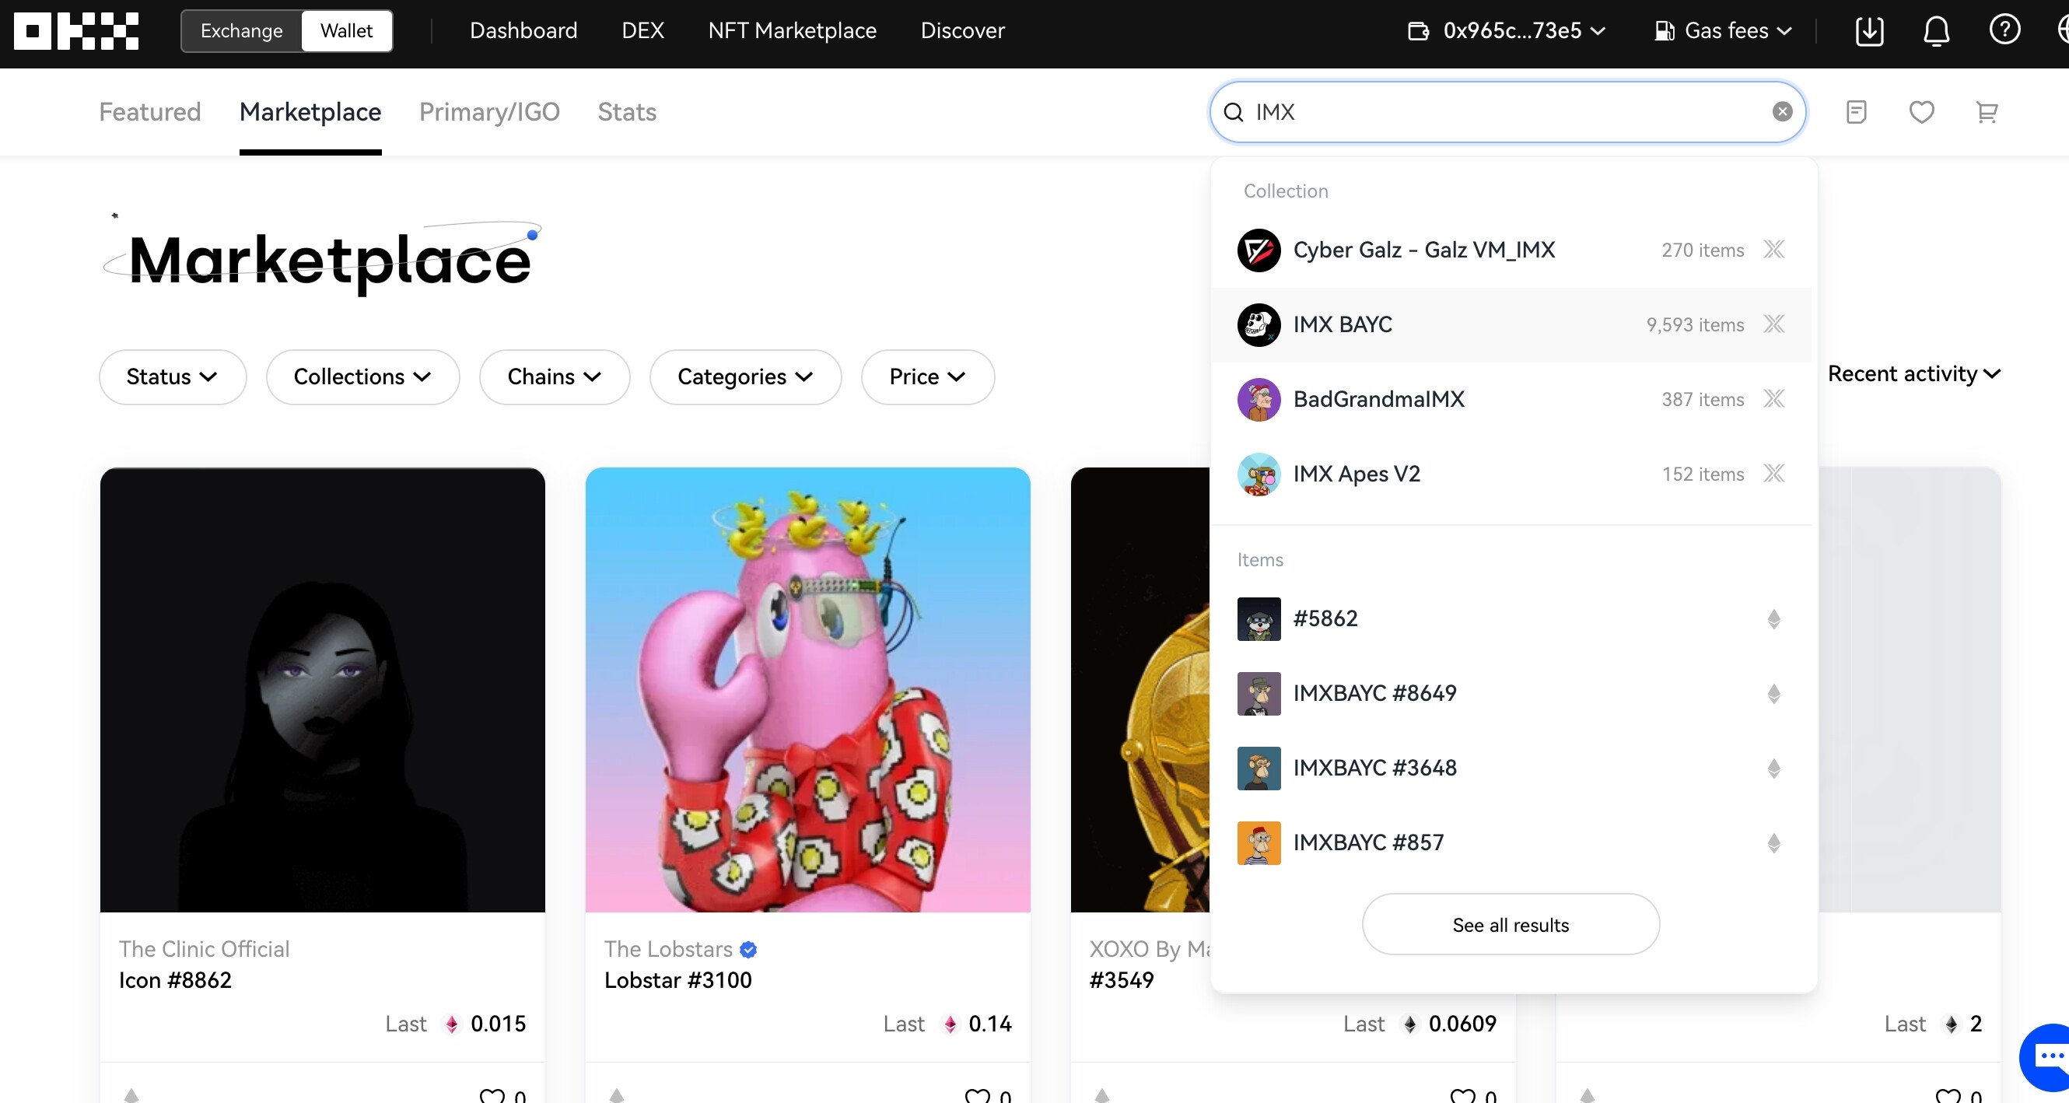Open NFT Marketplace menu item

point(792,30)
